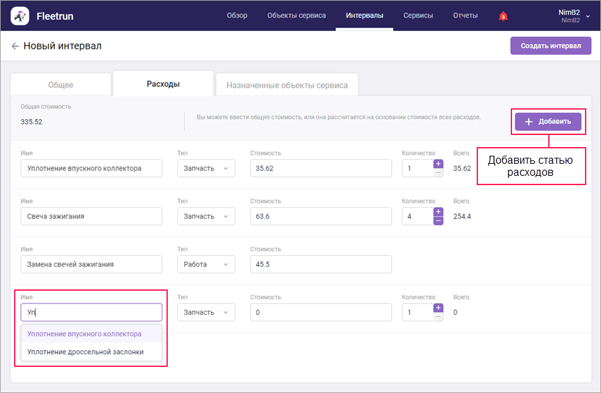Decrease quantity in the last expense row
This screenshot has height=393, width=601.
point(439,317)
